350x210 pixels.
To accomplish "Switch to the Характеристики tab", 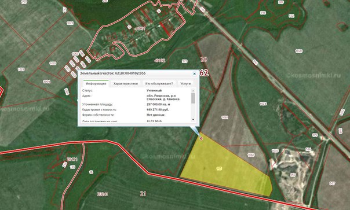I will 125,84.
